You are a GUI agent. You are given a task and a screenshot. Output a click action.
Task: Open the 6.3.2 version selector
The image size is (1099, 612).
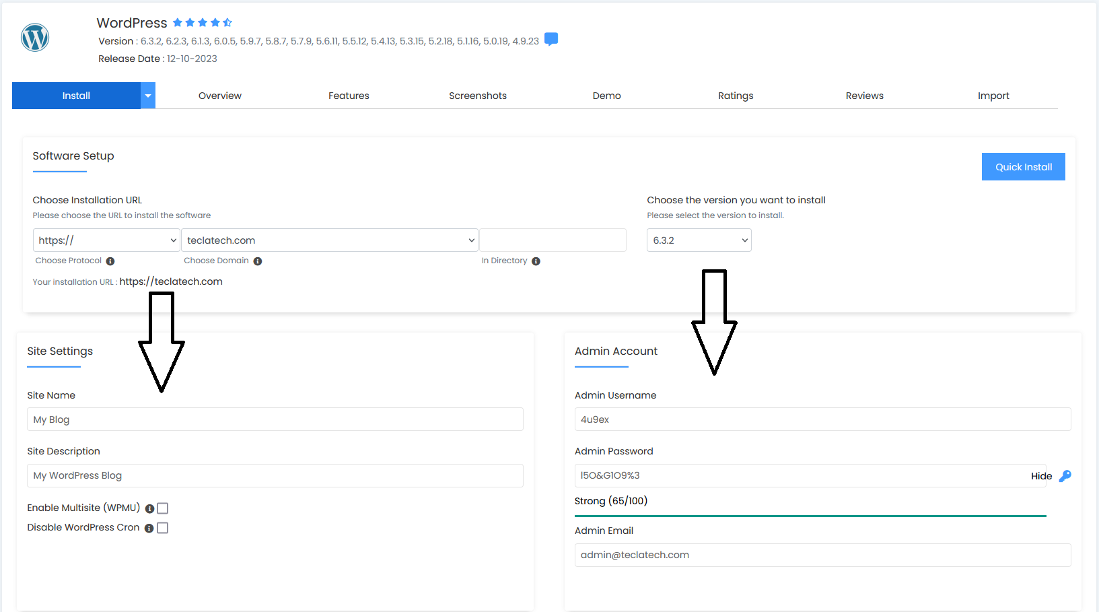pyautogui.click(x=699, y=240)
